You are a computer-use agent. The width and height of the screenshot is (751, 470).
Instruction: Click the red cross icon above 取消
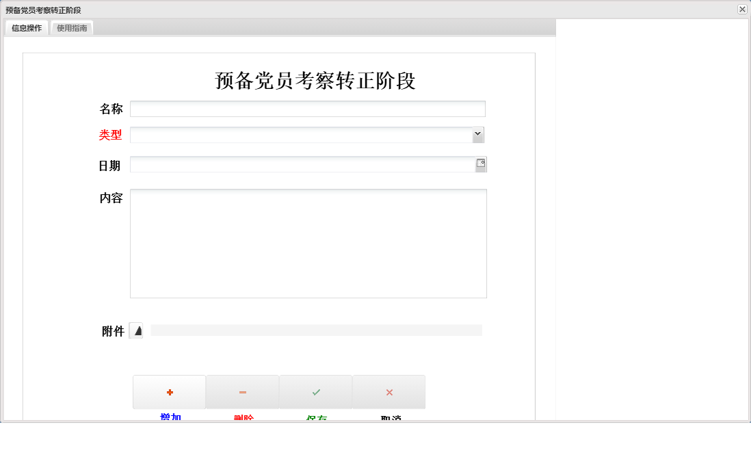coord(388,391)
